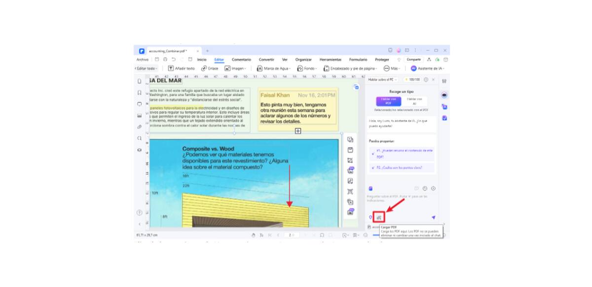Image resolution: width=592 pixels, height=287 pixels.
Task: Select Hablar con PDF mode
Action: point(387,101)
